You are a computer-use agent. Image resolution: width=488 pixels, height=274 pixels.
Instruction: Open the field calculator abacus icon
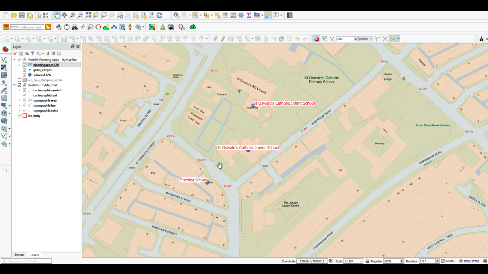(x=233, y=15)
